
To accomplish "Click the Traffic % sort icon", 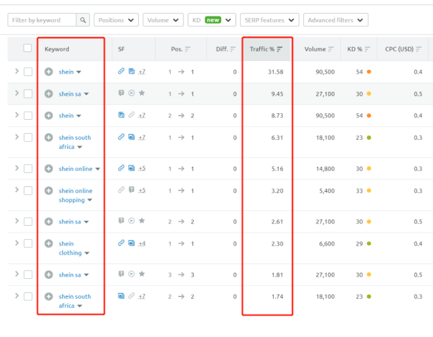I will pyautogui.click(x=280, y=49).
